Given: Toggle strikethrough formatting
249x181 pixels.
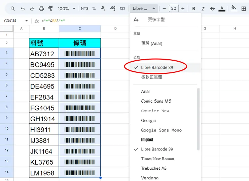Looking at the screenshot, I should (212, 8).
